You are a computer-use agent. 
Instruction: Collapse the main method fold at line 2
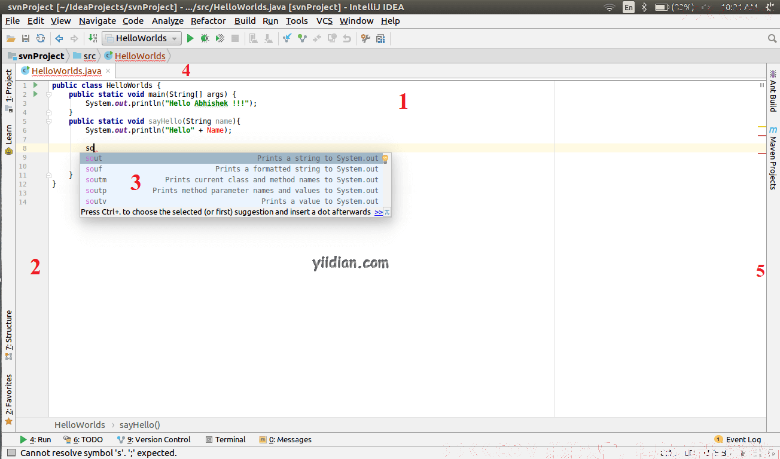48,94
